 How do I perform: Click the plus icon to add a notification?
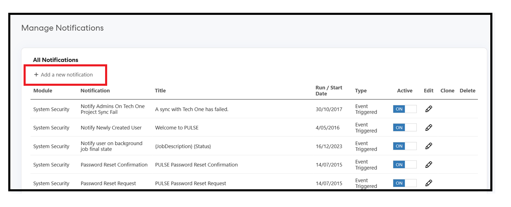tap(36, 75)
